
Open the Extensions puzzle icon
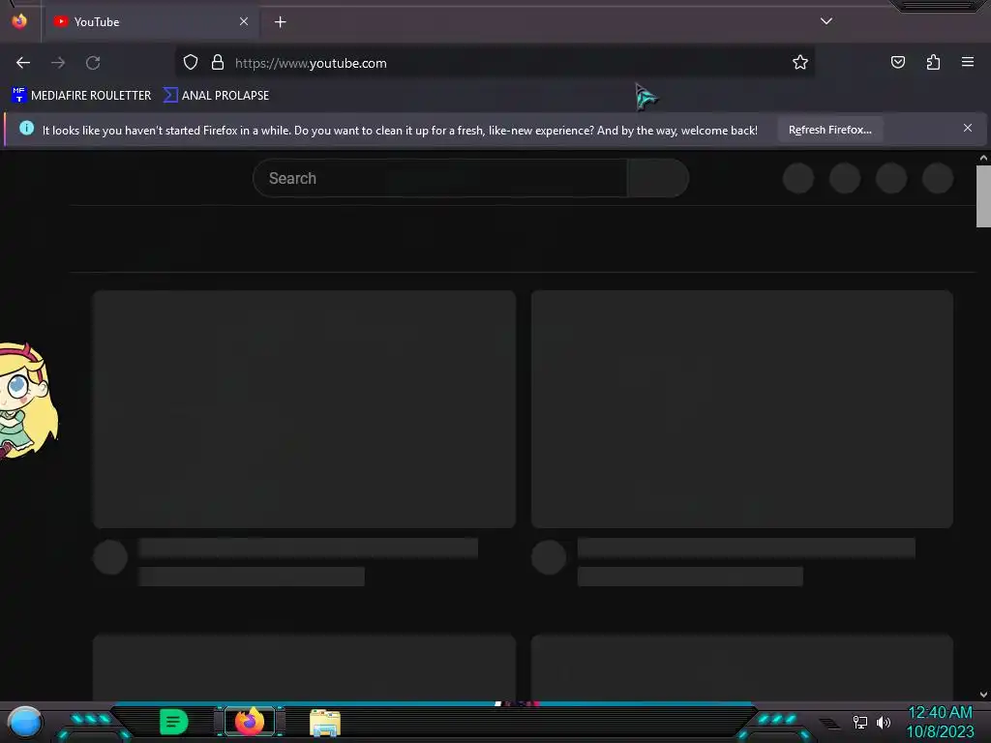(x=933, y=62)
